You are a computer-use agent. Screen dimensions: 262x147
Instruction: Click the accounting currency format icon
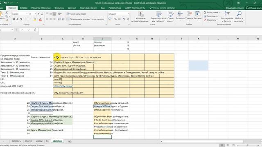(110, 19)
